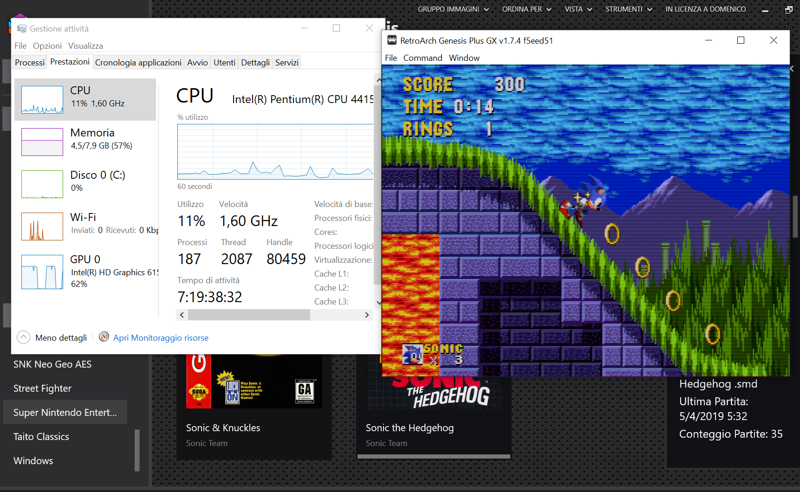Click the Sonic the Hedgehog game title
800x492 pixels.
tap(410, 428)
